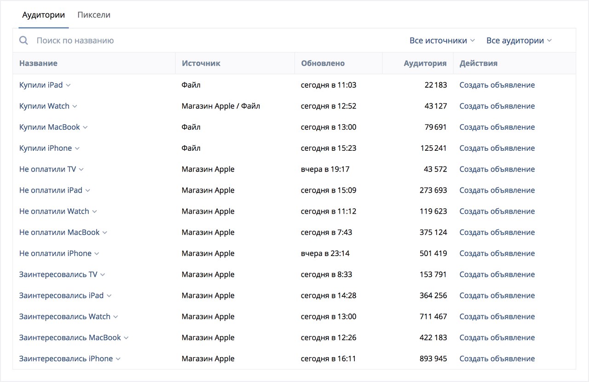
Task: Create ad for 'Не оплатили iPhone' audience
Action: [x=497, y=253]
